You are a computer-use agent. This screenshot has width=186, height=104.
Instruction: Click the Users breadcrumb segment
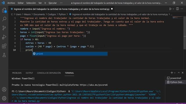pyautogui.click(x=19, y=14)
